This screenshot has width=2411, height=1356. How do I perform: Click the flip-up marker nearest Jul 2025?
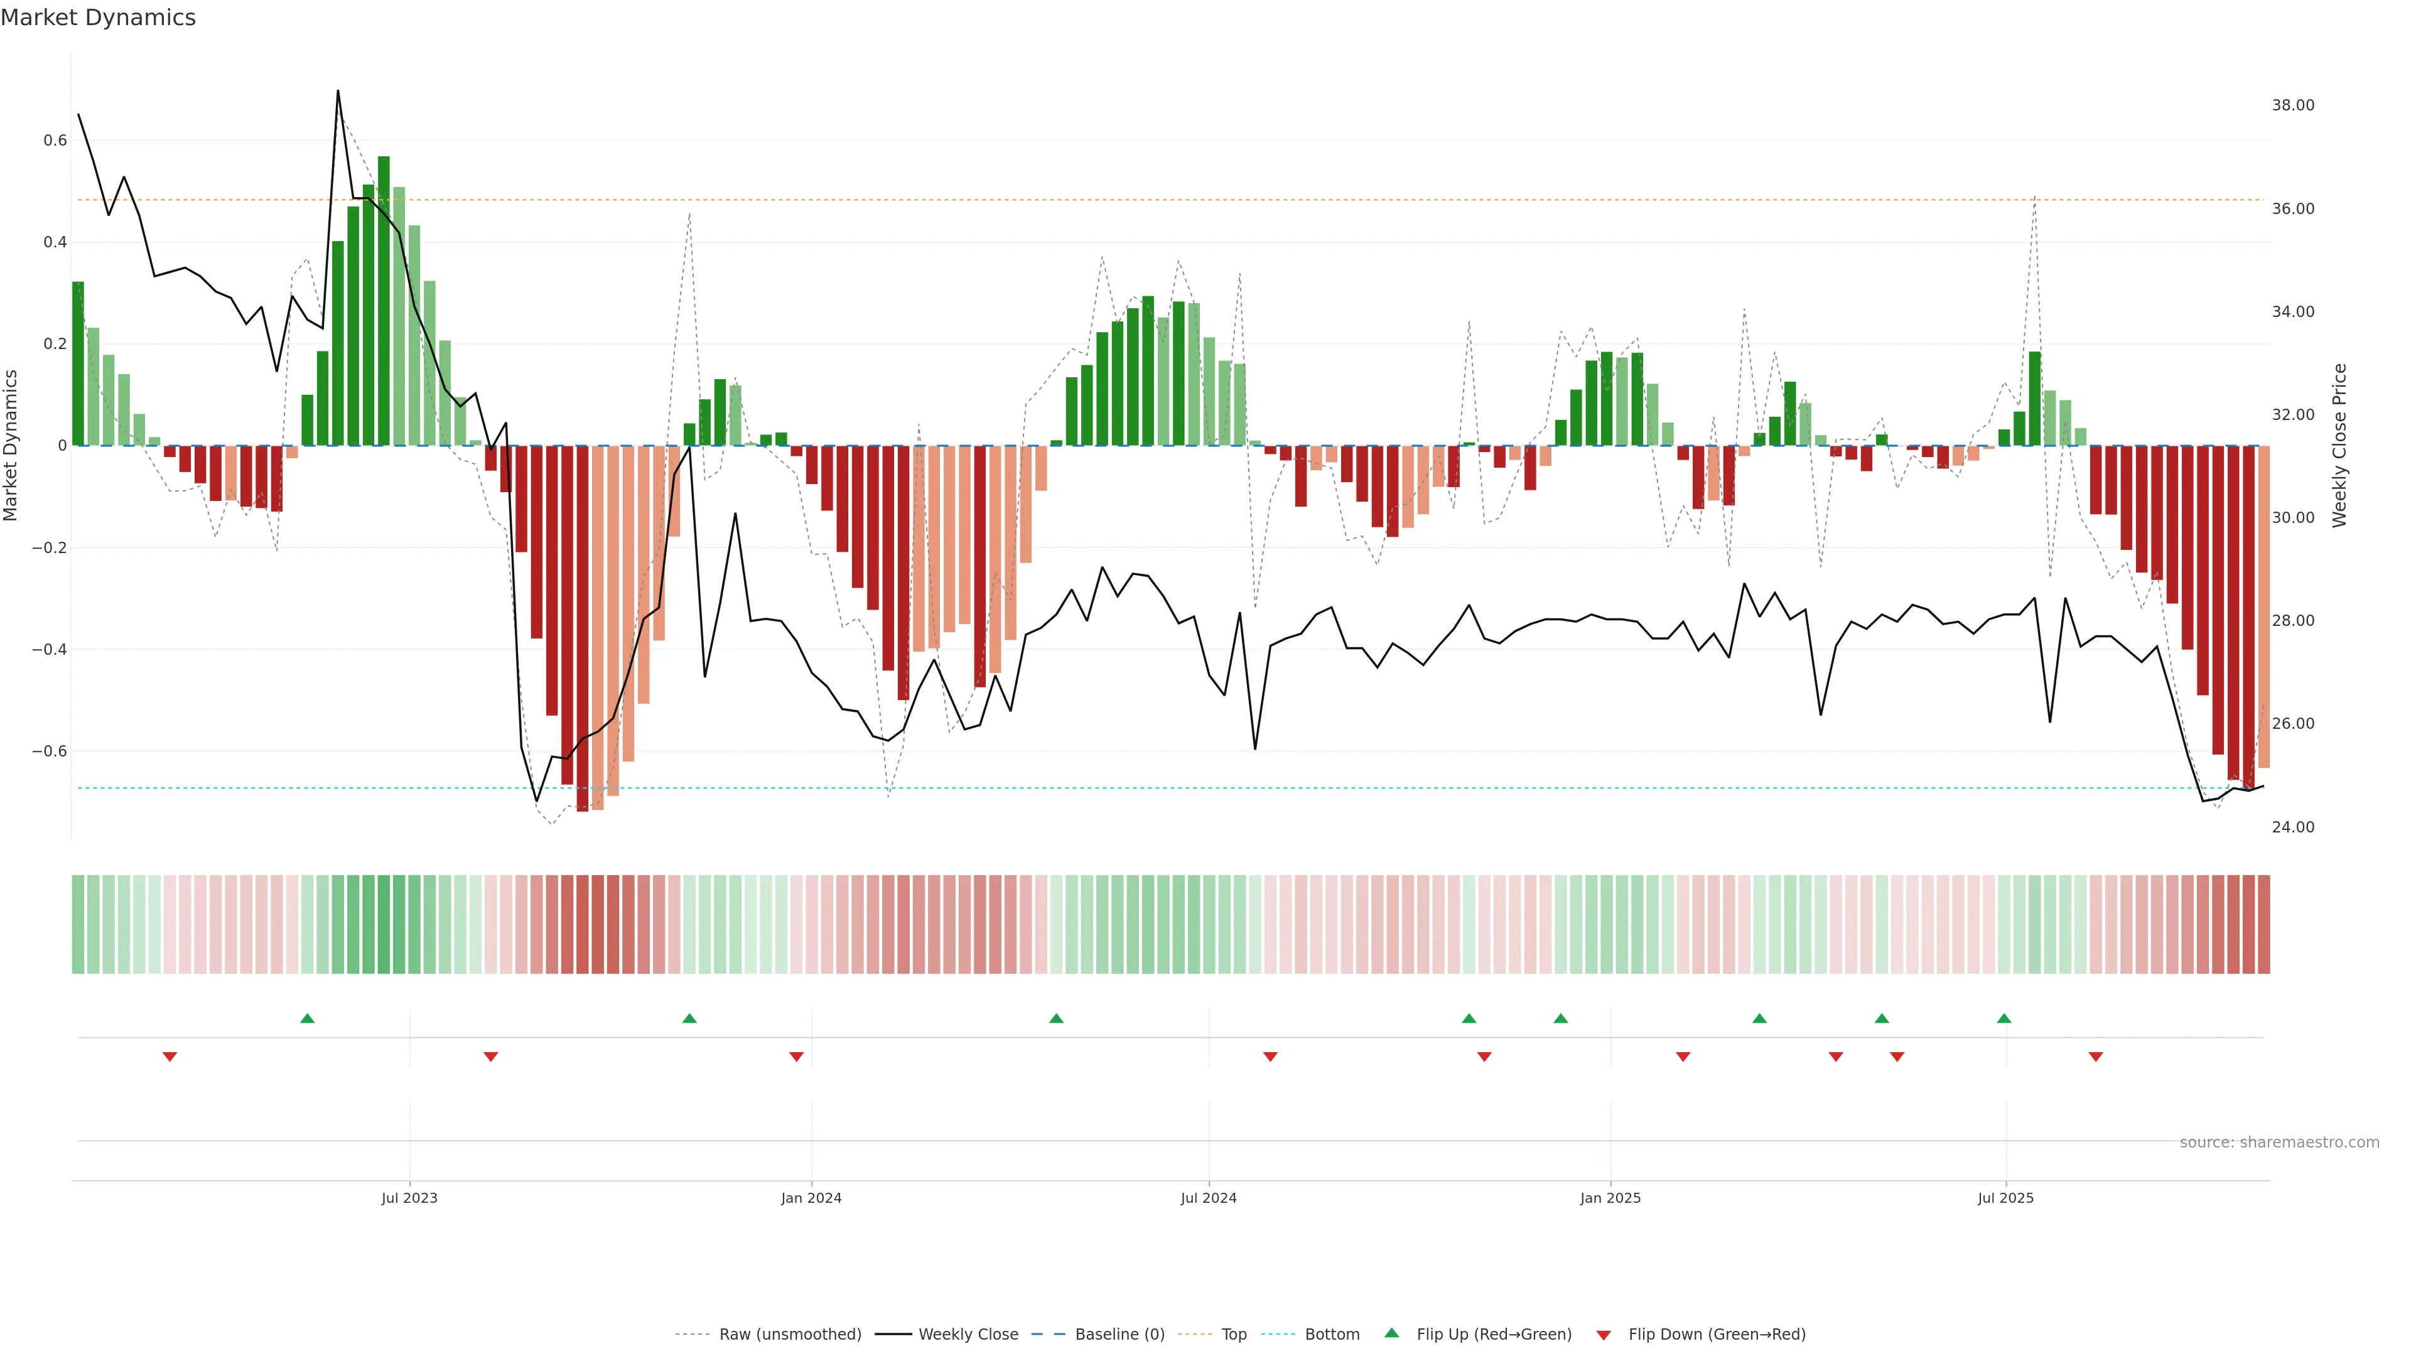click(x=2004, y=1018)
